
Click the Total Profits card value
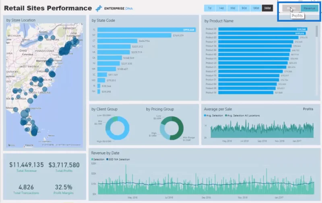64,165
